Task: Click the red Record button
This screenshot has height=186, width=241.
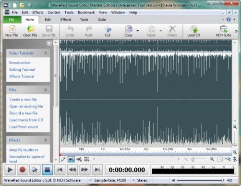Action: (23, 170)
